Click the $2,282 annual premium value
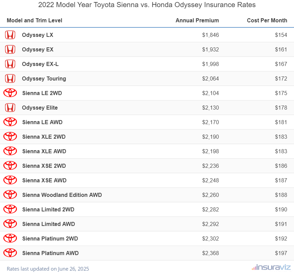294x274 pixels. point(211,209)
